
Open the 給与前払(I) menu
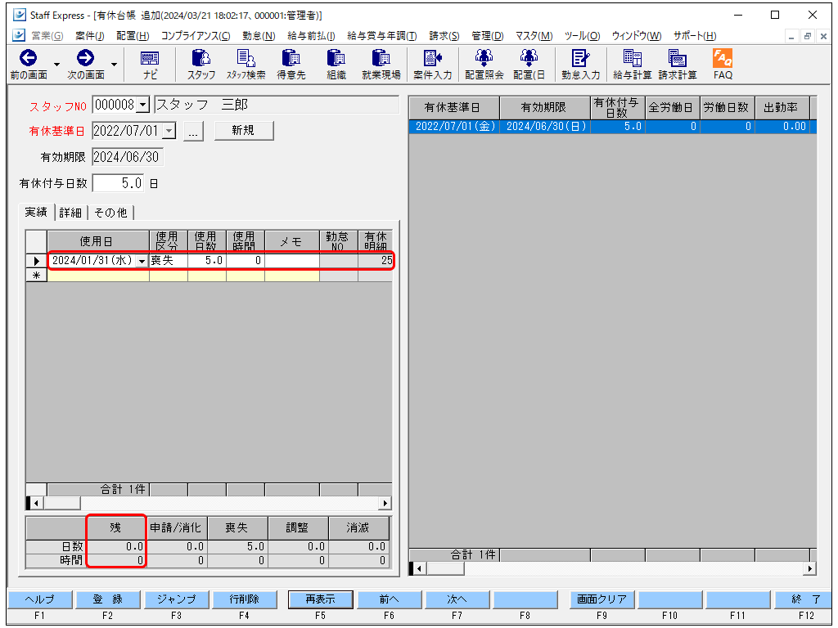[x=311, y=36]
